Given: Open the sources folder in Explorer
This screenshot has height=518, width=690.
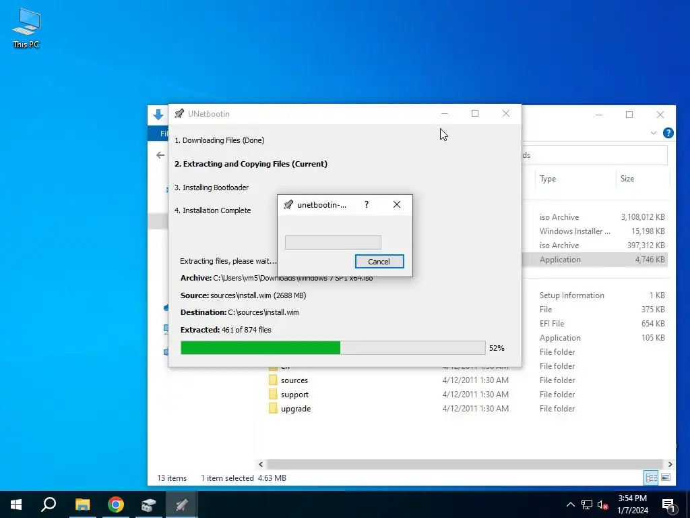Looking at the screenshot, I should coord(294,380).
